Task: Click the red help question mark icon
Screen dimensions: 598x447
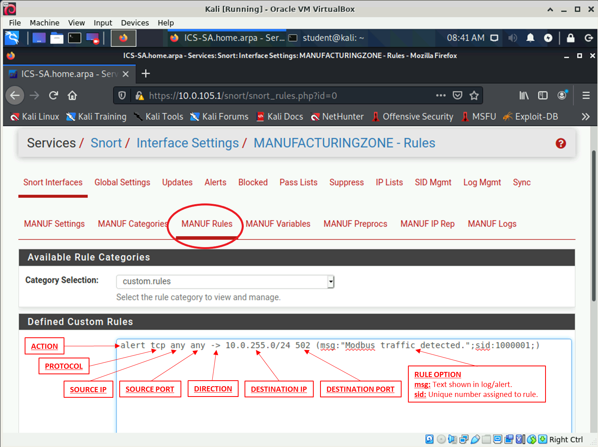Action: [561, 143]
